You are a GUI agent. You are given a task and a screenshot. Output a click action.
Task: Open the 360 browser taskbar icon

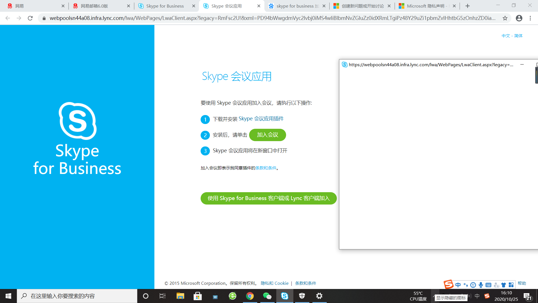(233, 296)
